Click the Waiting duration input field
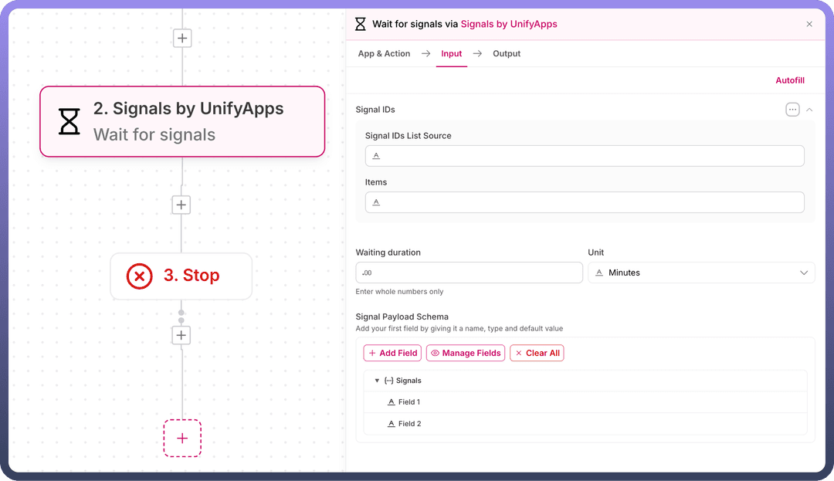Screen dimensions: 834x481 pos(469,273)
